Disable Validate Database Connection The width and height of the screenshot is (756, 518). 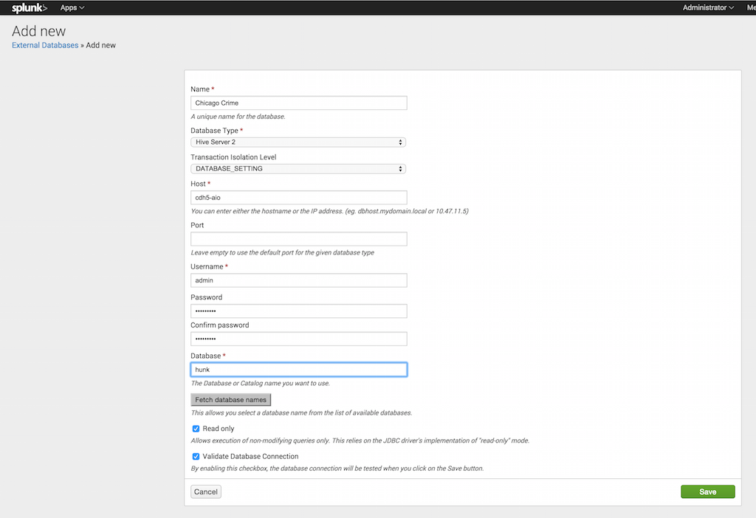point(196,456)
